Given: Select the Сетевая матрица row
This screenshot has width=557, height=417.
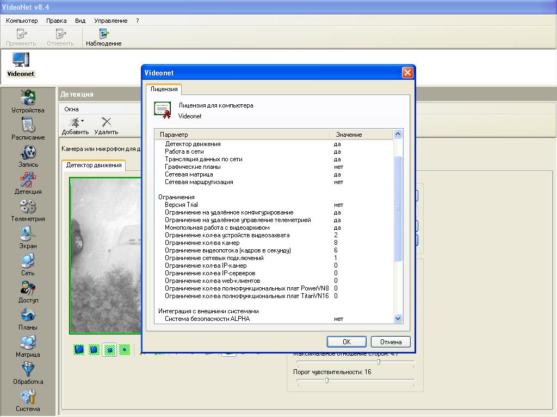Looking at the screenshot, I should click(x=274, y=174).
